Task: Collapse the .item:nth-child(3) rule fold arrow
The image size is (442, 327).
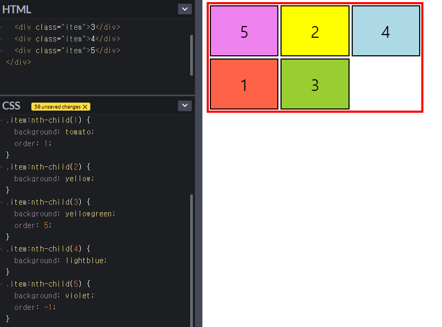Action: coord(2,202)
